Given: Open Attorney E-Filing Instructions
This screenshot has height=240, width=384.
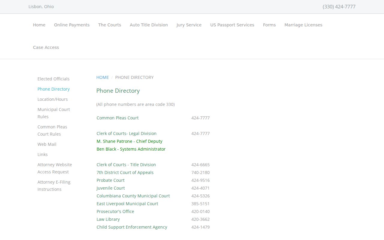Looking at the screenshot, I should pyautogui.click(x=54, y=186).
